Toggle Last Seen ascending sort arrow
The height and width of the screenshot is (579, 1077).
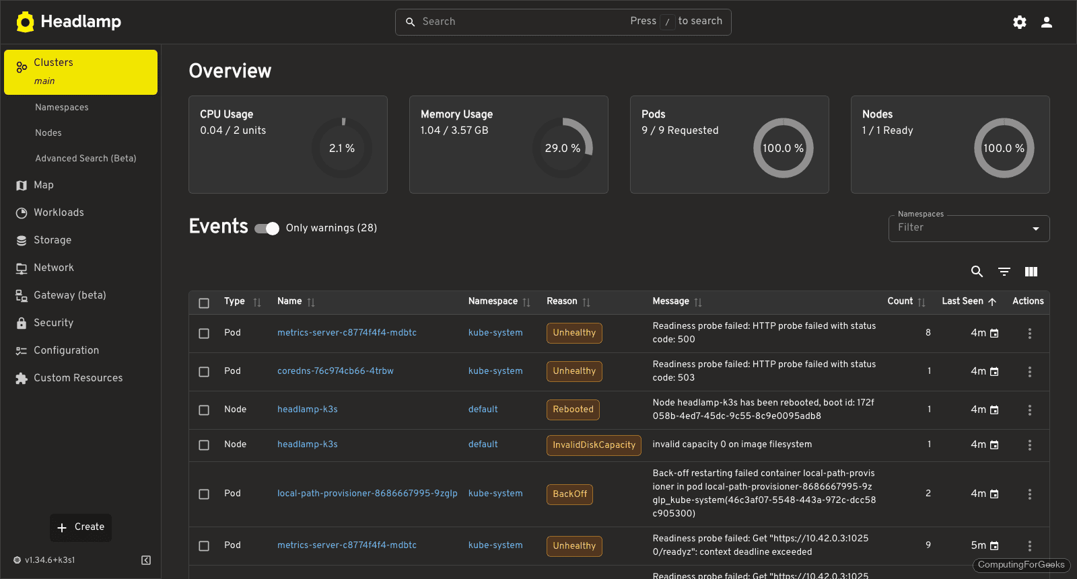click(x=992, y=302)
